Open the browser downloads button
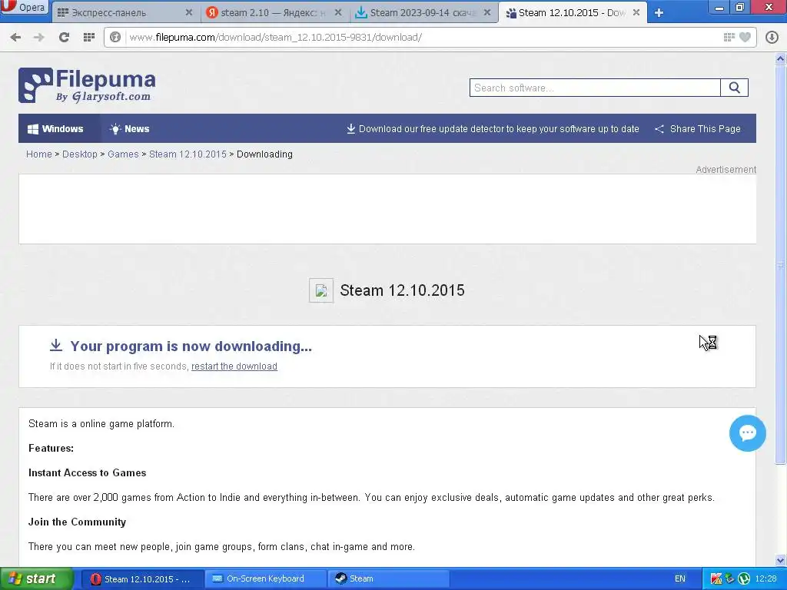787x590 pixels. [772, 37]
